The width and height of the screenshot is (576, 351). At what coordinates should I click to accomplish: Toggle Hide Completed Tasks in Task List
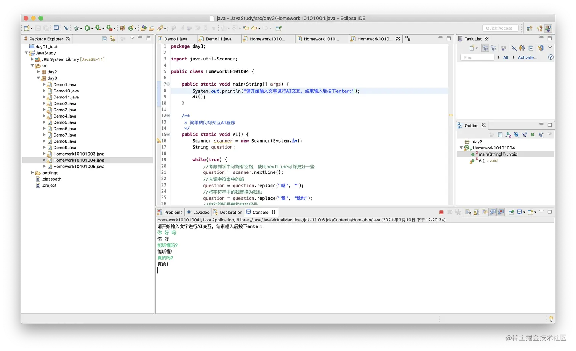click(514, 48)
